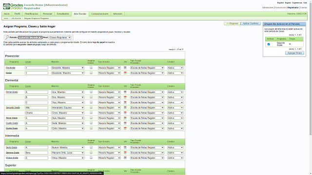This screenshot has width=312, height=175.
Task: Open Estatus dropdown for Octavo Grado
Action: click(175, 157)
